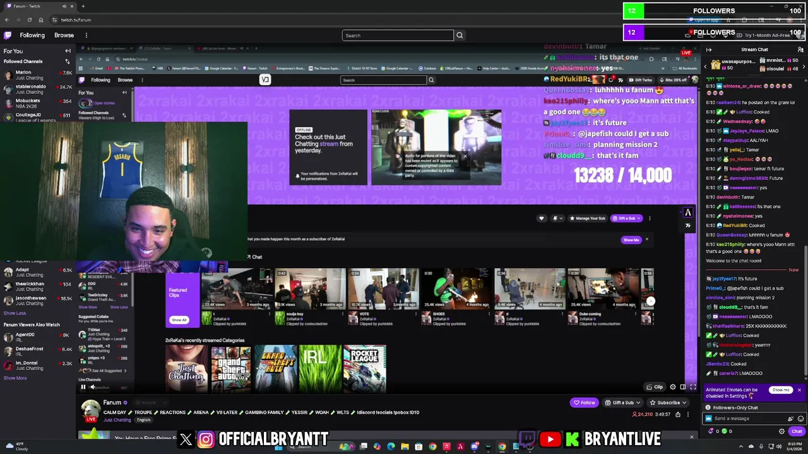The width and height of the screenshot is (808, 454).
Task: Expand recommended channels with Show More
Action: tap(15, 378)
